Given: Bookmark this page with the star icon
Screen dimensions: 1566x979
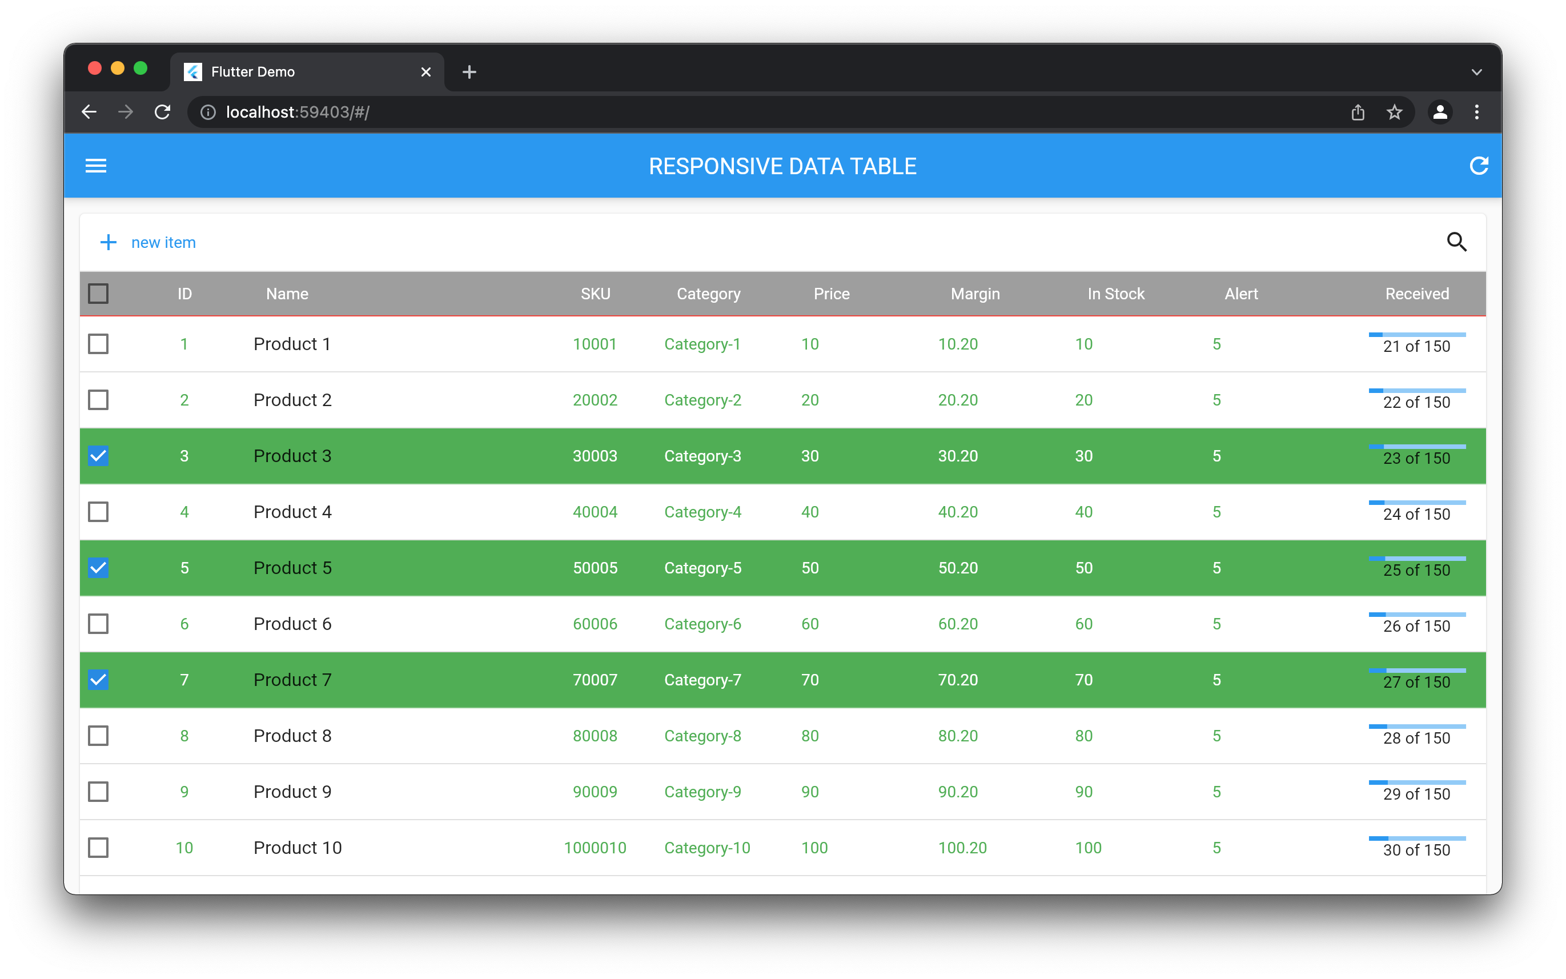Looking at the screenshot, I should pyautogui.click(x=1395, y=112).
